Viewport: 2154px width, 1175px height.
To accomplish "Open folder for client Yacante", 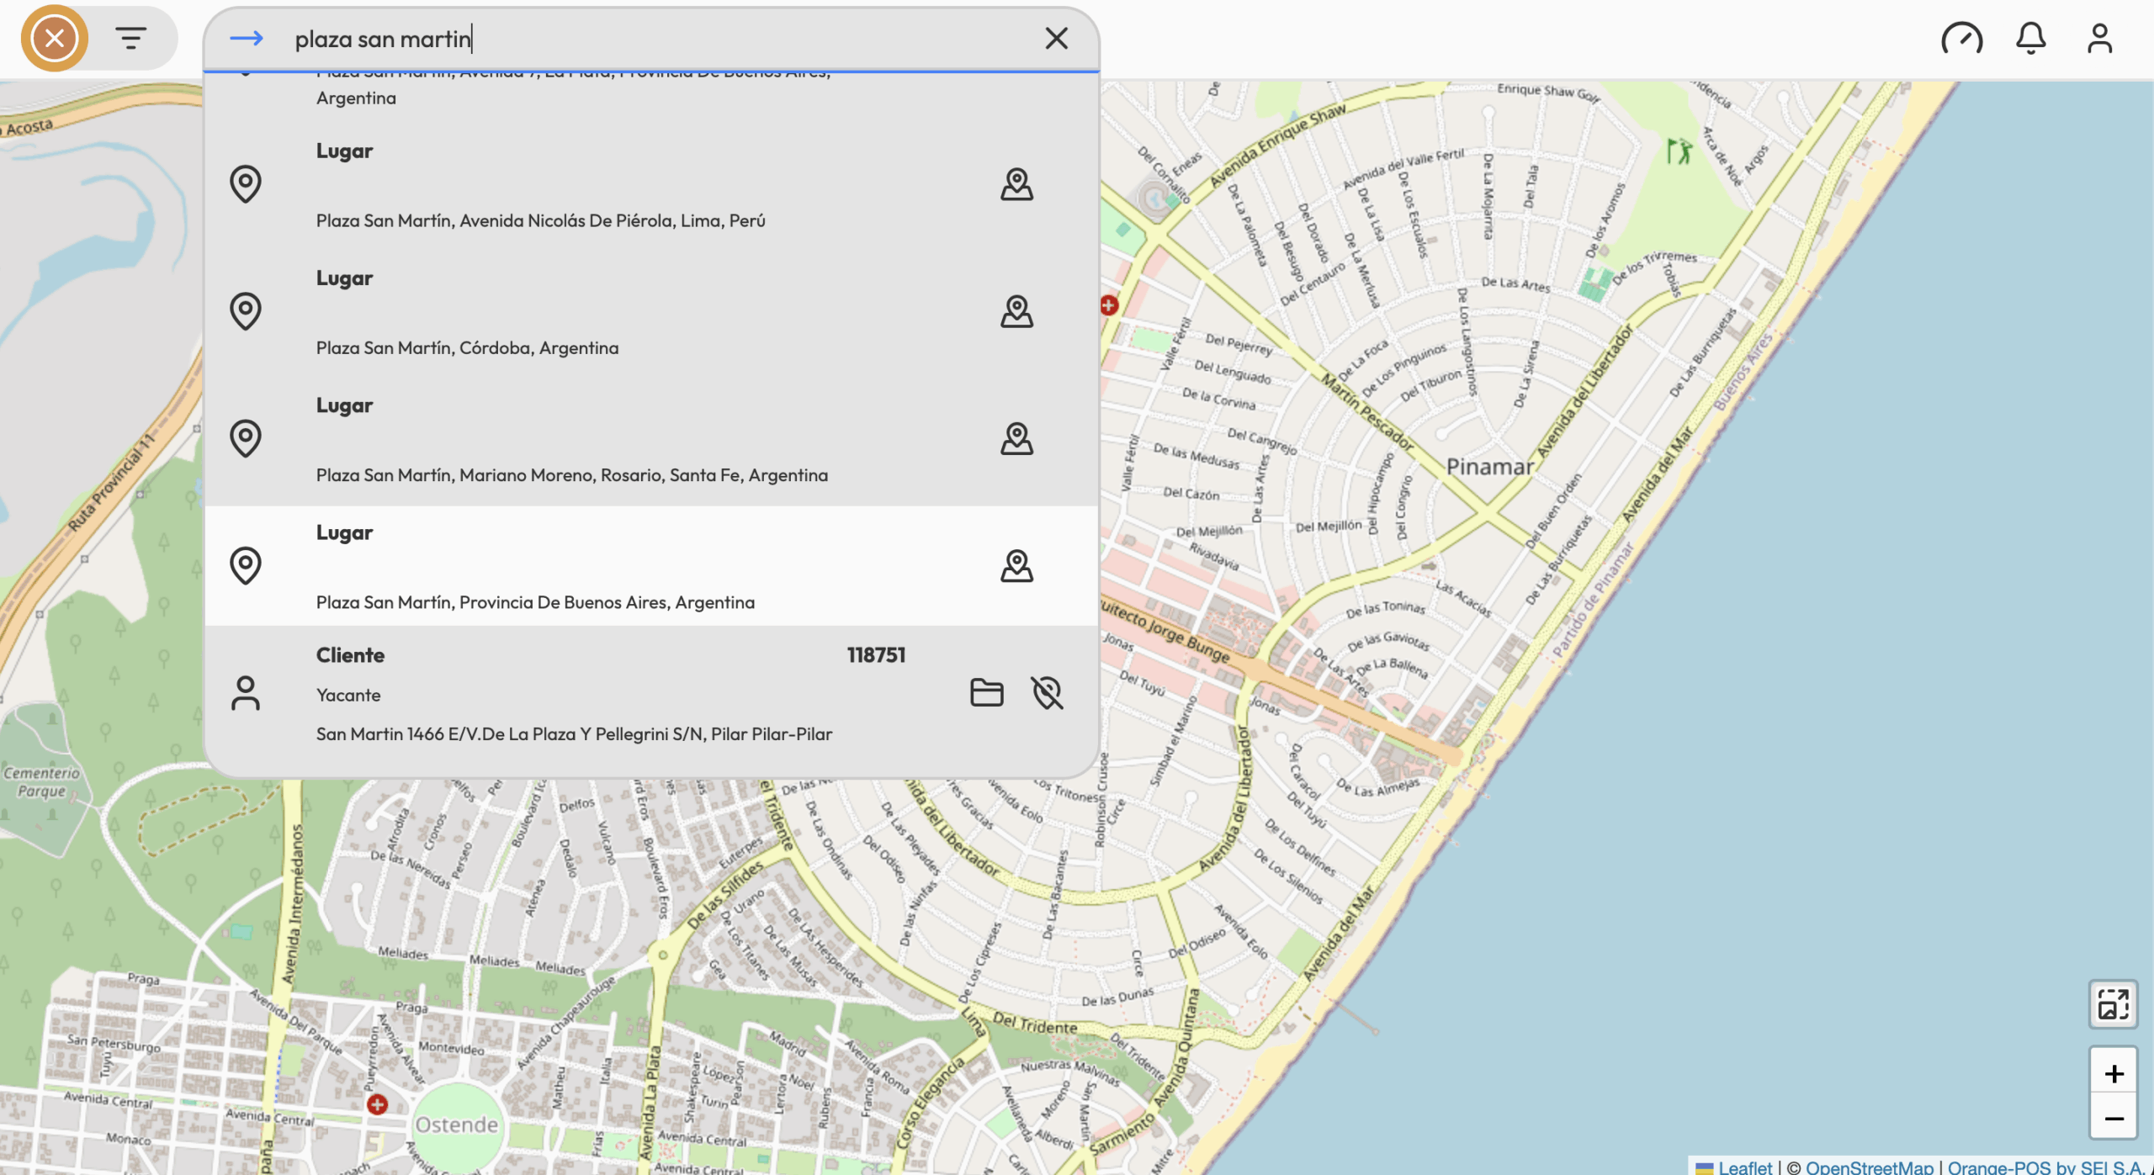I will click(986, 693).
